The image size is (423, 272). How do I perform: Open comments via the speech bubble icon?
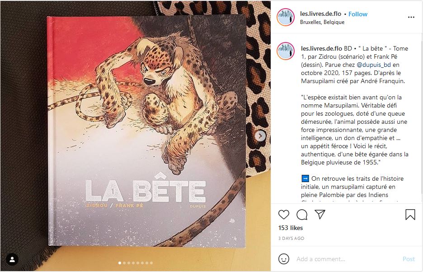tap(302, 215)
